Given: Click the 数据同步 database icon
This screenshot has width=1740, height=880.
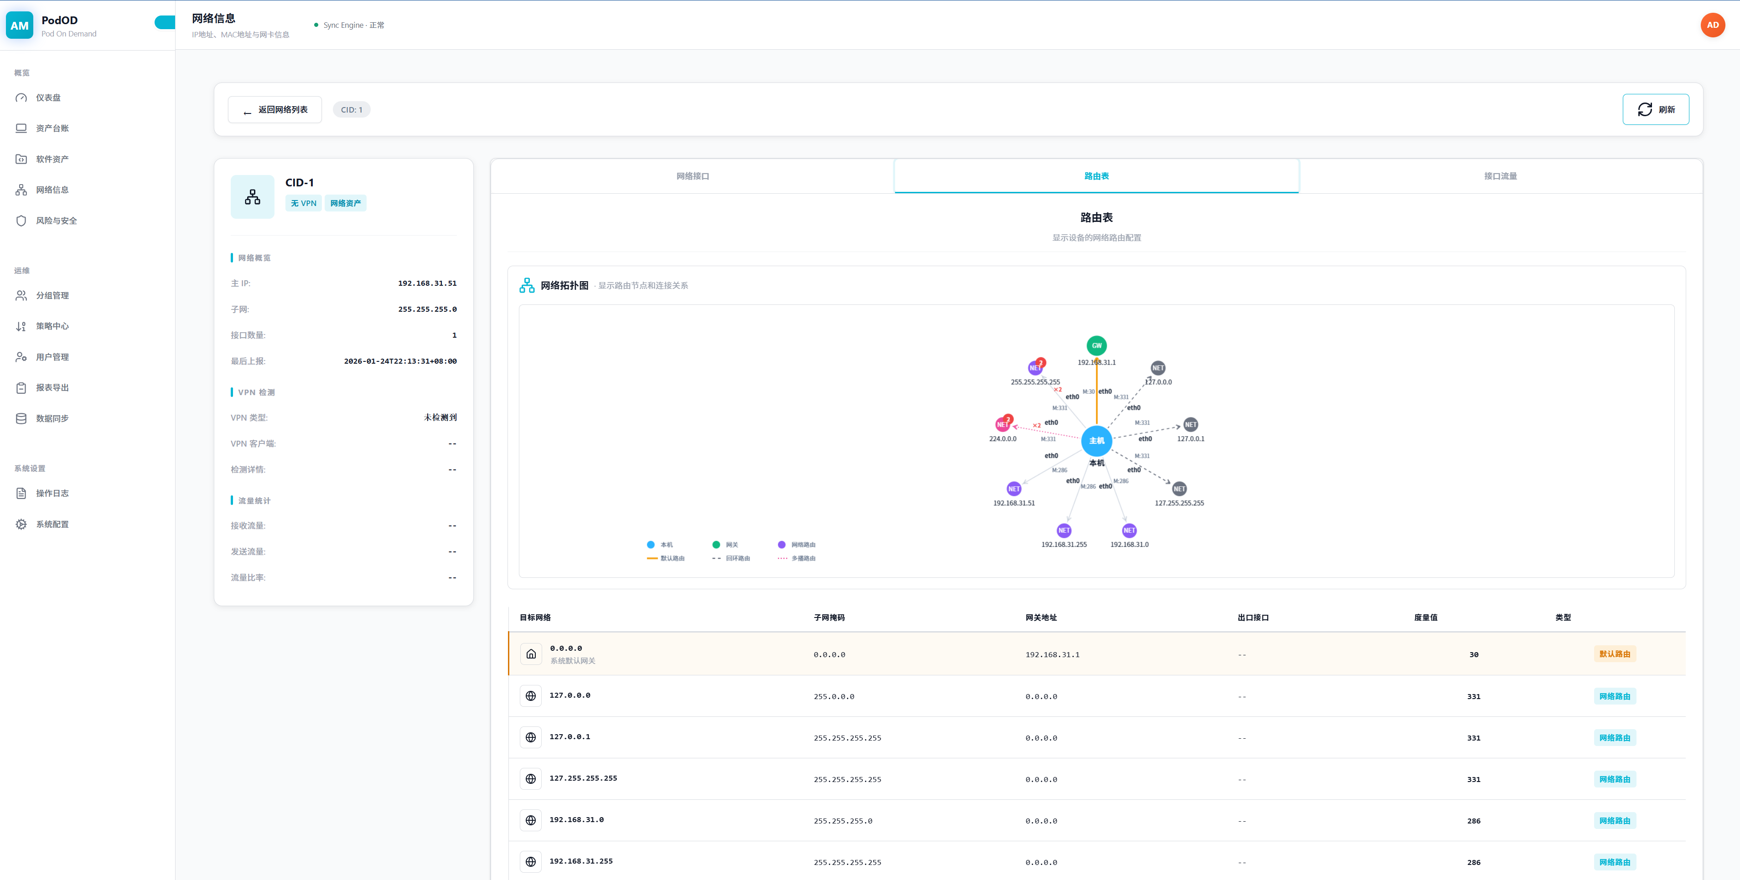Looking at the screenshot, I should [21, 418].
